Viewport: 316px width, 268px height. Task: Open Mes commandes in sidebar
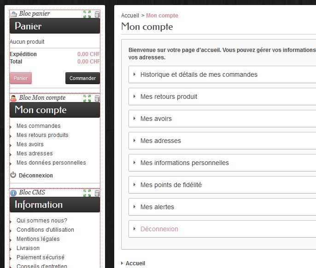coord(39,126)
